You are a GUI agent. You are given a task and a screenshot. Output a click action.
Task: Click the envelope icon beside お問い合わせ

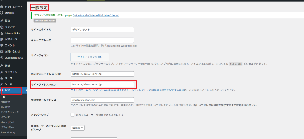pos(2,51)
